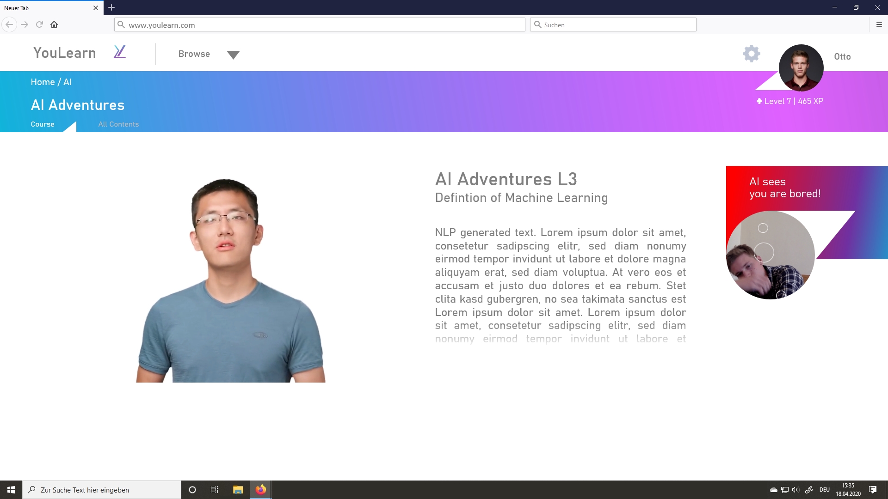888x499 pixels.
Task: Open the settings gear icon
Action: click(x=751, y=54)
